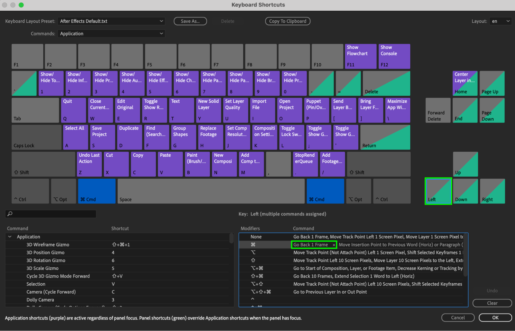Open the Keyboard Layout Preset dropdown
The image size is (515, 331).
click(111, 21)
